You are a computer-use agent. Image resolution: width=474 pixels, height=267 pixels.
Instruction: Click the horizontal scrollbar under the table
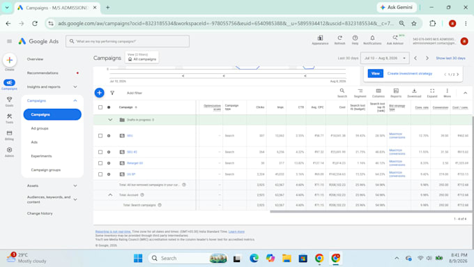pyautogui.click(x=370, y=212)
